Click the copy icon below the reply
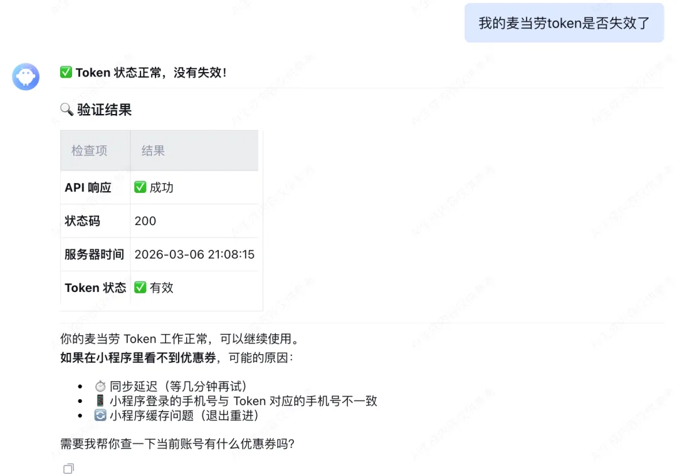This screenshot has height=475, width=677. [69, 468]
